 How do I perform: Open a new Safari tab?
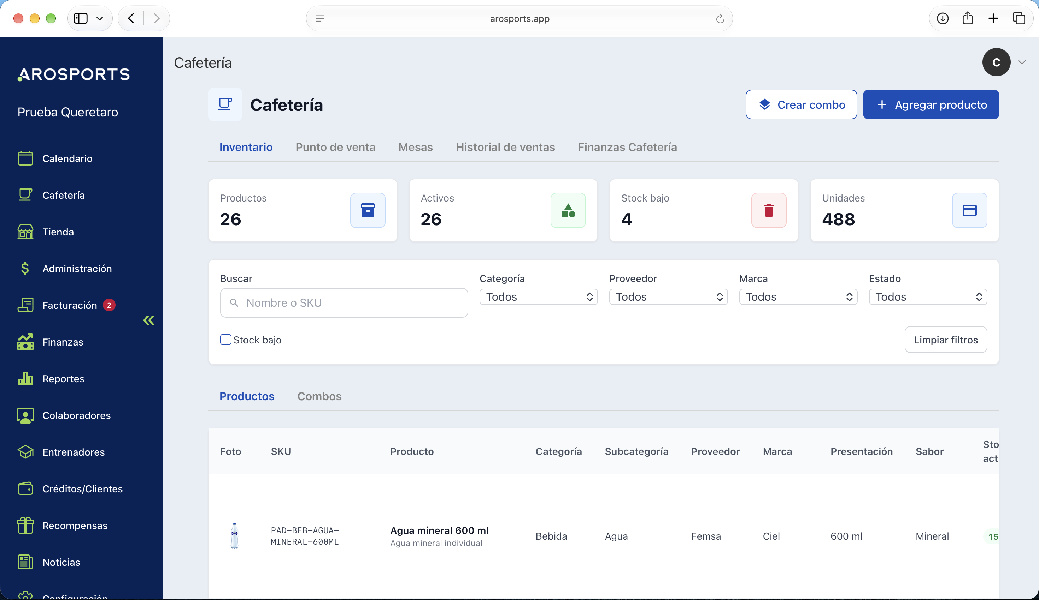coord(993,19)
